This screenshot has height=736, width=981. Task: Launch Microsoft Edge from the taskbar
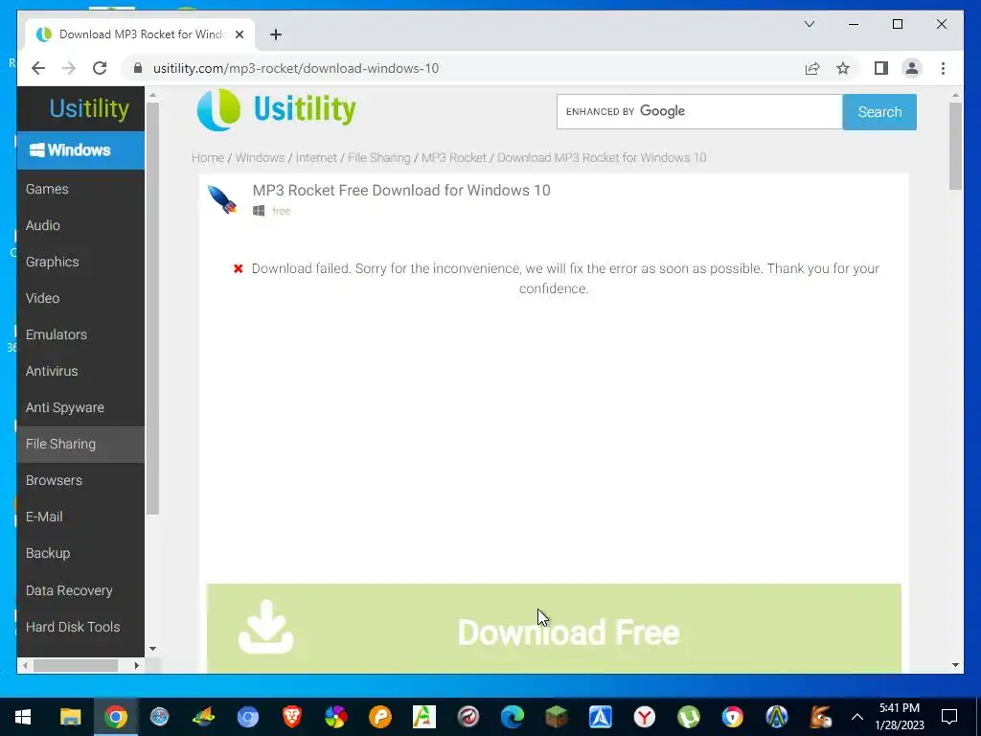point(513,717)
